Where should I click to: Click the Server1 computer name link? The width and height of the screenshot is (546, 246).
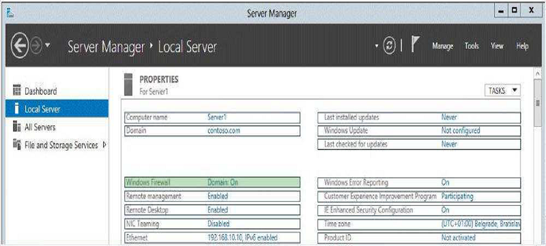[217, 117]
